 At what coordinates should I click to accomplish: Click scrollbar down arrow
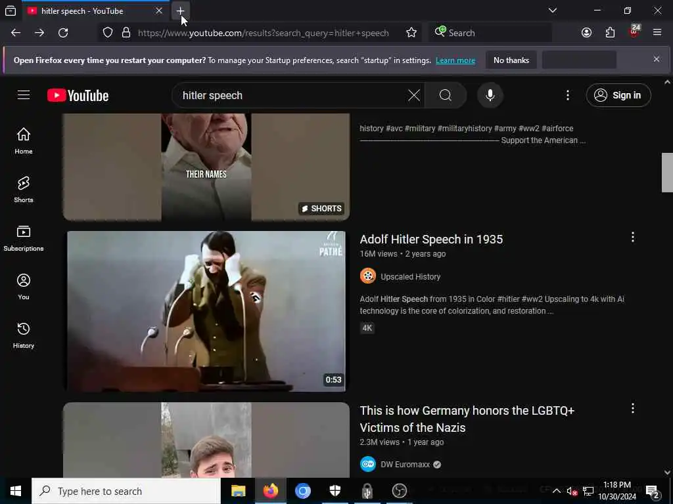[667, 472]
